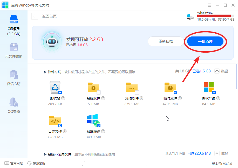The image size is (238, 168).
Task: Click the back arrow icon beside 返回首页
Action: pos(35,16)
